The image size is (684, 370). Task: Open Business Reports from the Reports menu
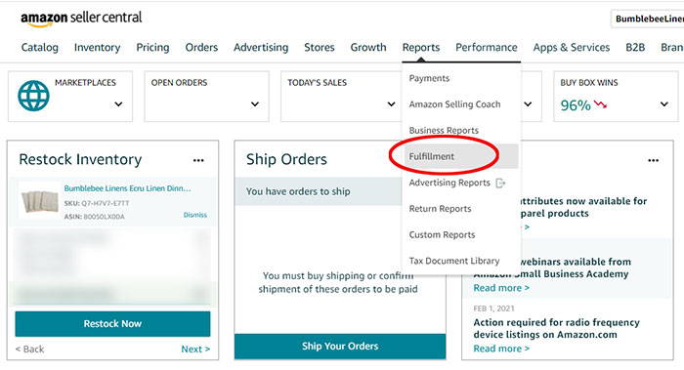444,130
